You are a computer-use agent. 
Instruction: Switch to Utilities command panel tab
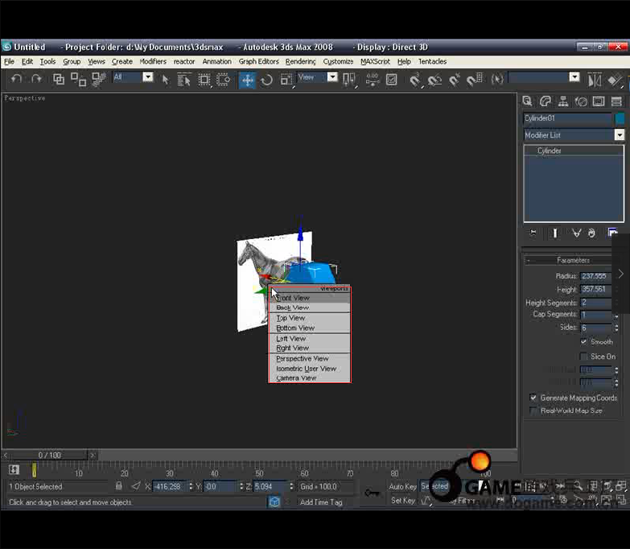click(616, 101)
